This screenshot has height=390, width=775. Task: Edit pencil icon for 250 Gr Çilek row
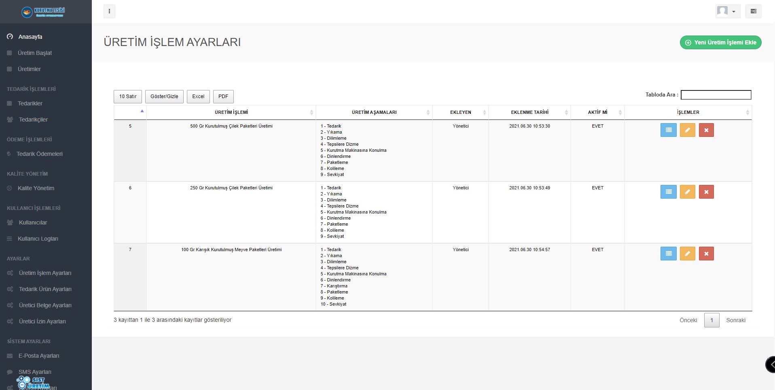click(x=687, y=192)
